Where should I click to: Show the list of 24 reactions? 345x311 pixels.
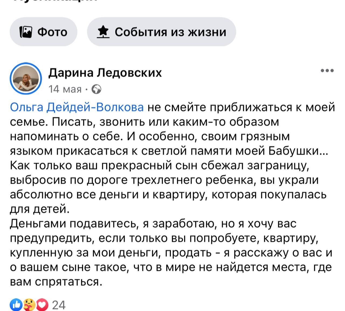[x=59, y=305]
